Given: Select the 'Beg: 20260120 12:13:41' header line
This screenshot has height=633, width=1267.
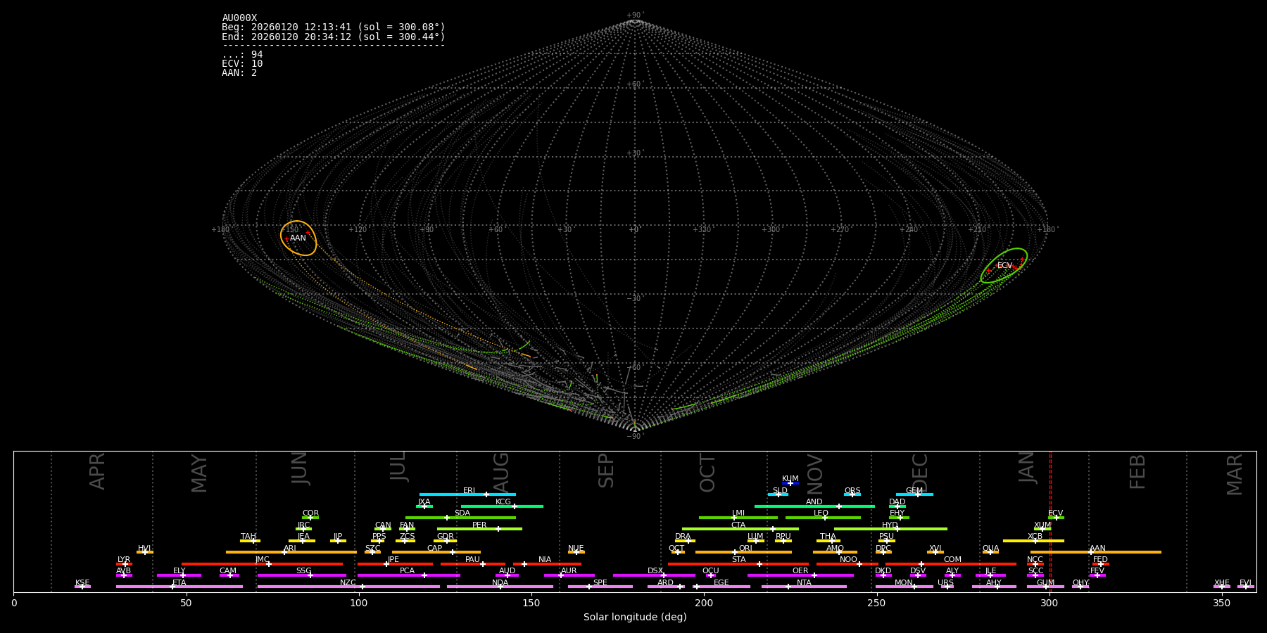Looking at the screenshot, I should 333,27.
